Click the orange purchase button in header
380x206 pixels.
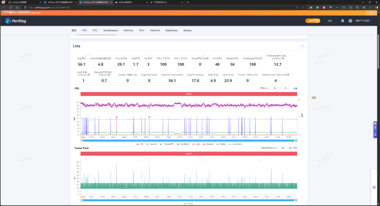[x=313, y=21]
